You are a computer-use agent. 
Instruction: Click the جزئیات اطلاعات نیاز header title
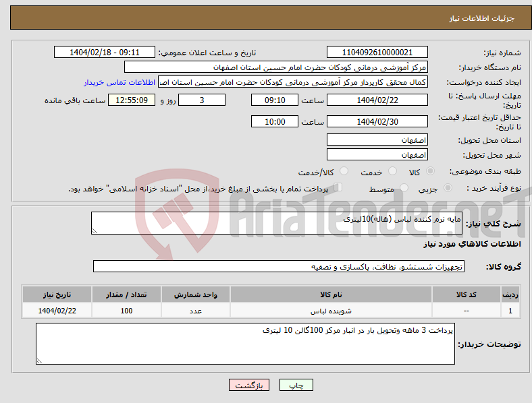[482, 18]
